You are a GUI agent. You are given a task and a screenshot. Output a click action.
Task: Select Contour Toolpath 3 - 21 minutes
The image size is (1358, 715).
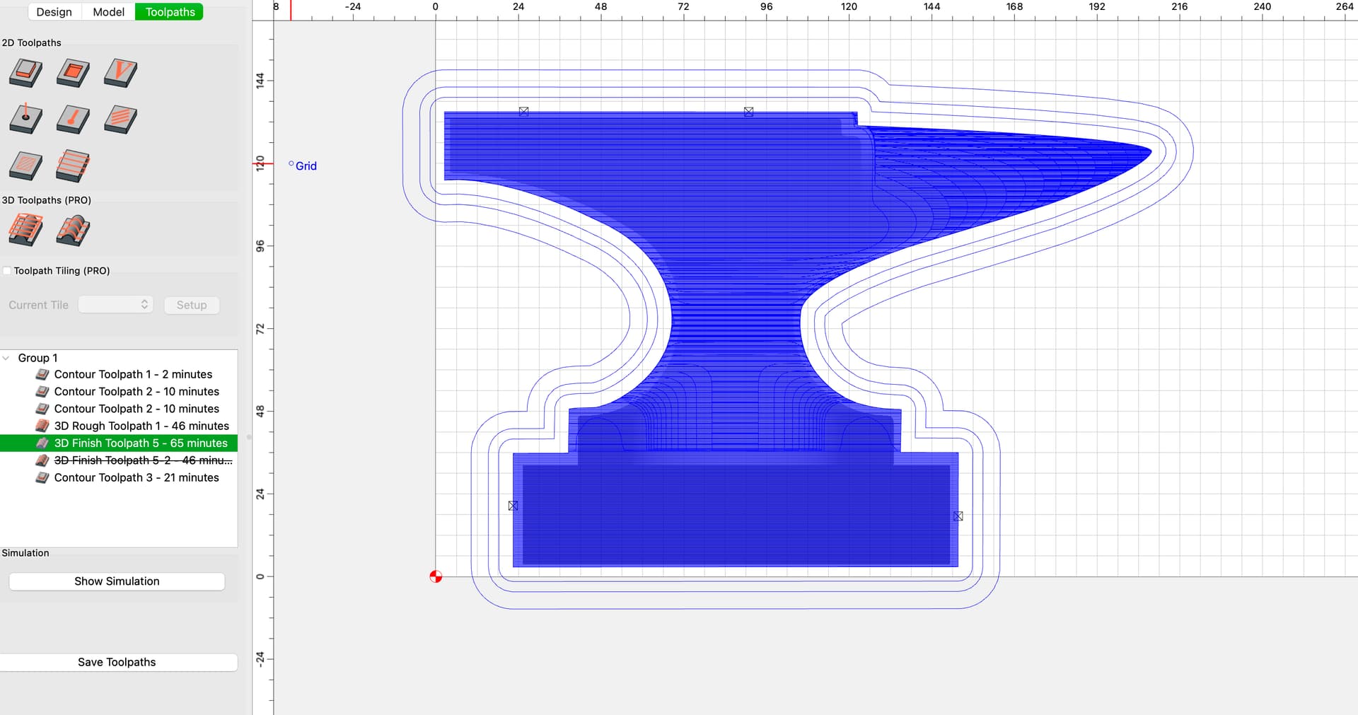[x=137, y=477]
